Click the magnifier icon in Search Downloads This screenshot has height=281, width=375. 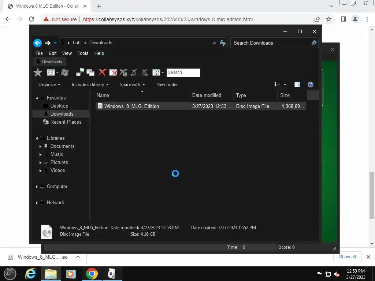(314, 43)
